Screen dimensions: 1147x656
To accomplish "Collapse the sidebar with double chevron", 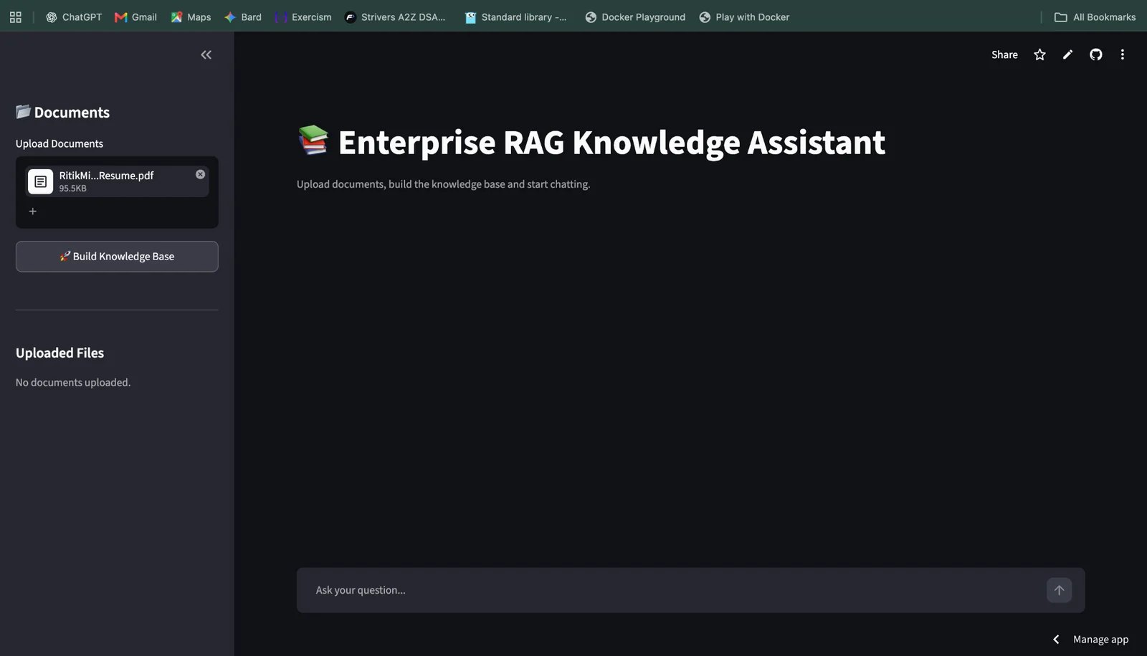I will pos(206,54).
